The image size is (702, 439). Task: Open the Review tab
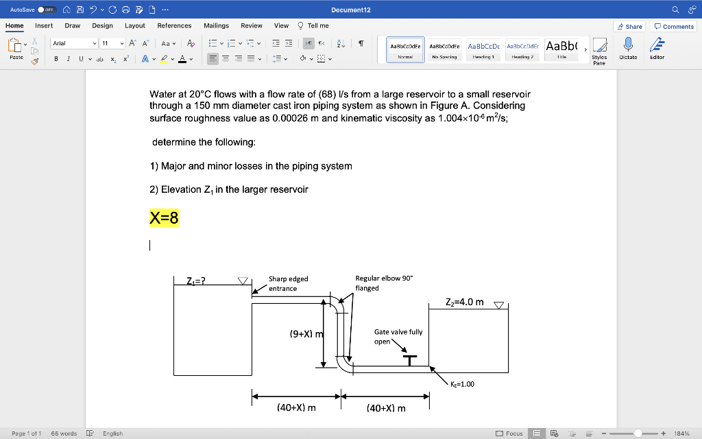pos(252,25)
